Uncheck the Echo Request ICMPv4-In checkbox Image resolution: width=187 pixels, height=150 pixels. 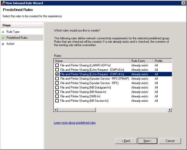pyautogui.click(x=57, y=74)
